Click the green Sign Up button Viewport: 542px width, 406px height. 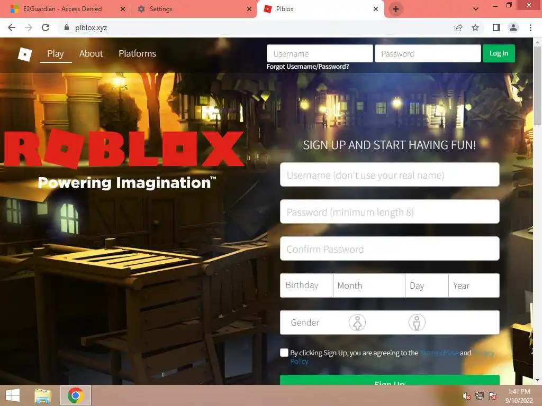(x=390, y=380)
